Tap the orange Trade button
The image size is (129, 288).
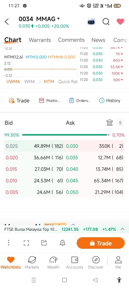tap(101, 243)
